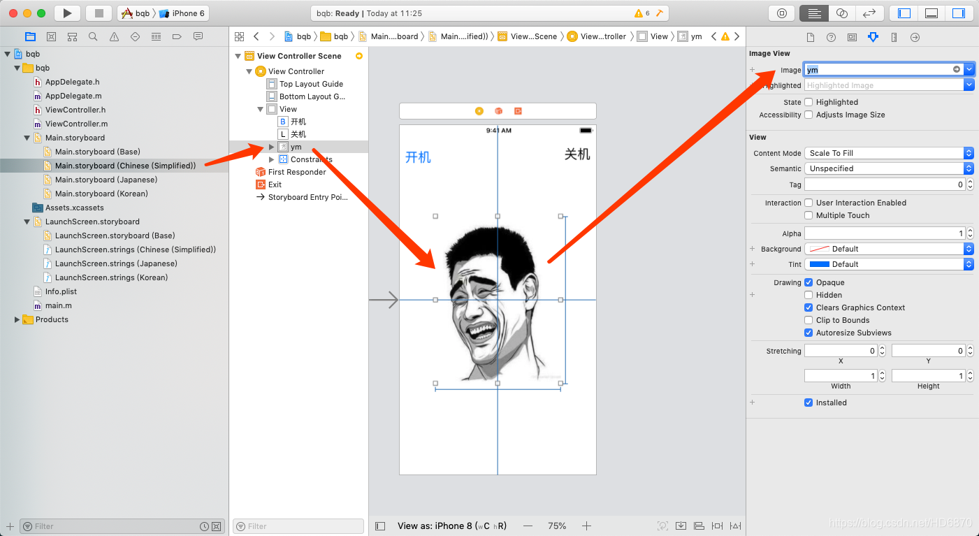Uncheck Clears Graphics Context
Screen dimensions: 979x536
(x=808, y=307)
